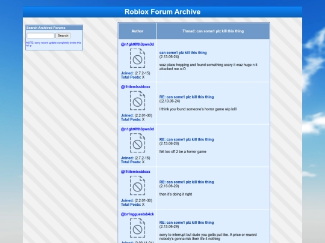Screen dimensions: 325x243
Task: Open 'can some1 plz kill this thing' post title by n1ght0fth3pwn3d
Action: click(183, 53)
